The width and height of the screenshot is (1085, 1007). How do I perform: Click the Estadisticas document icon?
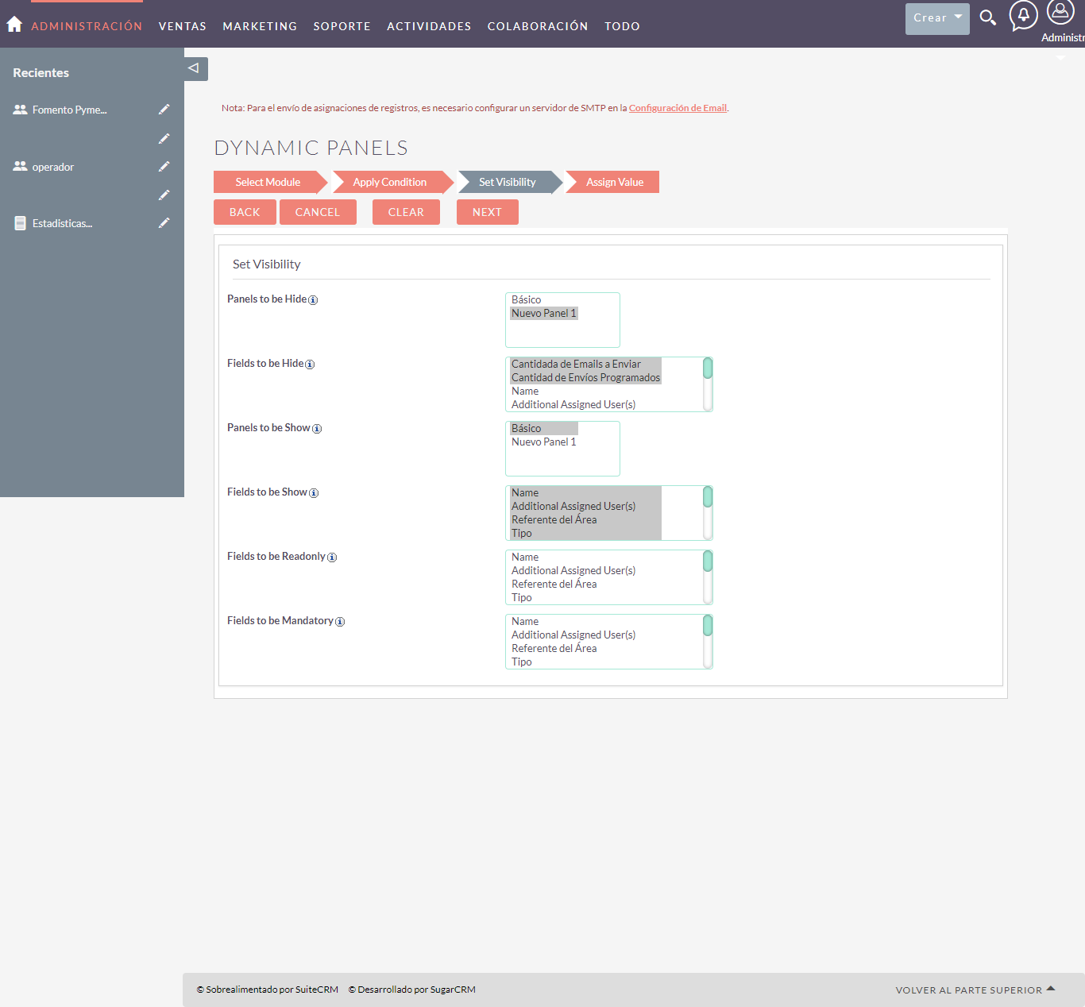click(x=20, y=223)
